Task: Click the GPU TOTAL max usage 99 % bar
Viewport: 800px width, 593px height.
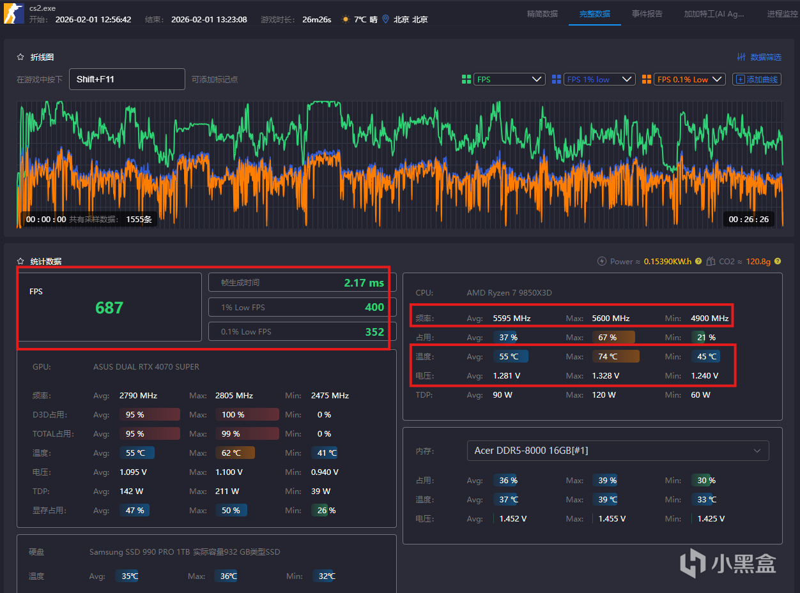Action: pyautogui.click(x=247, y=433)
